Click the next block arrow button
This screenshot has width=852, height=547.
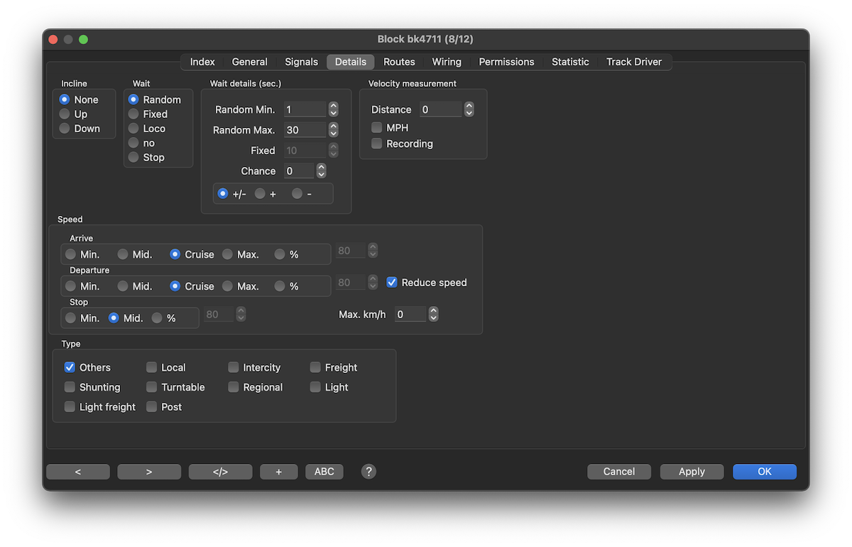click(x=149, y=472)
